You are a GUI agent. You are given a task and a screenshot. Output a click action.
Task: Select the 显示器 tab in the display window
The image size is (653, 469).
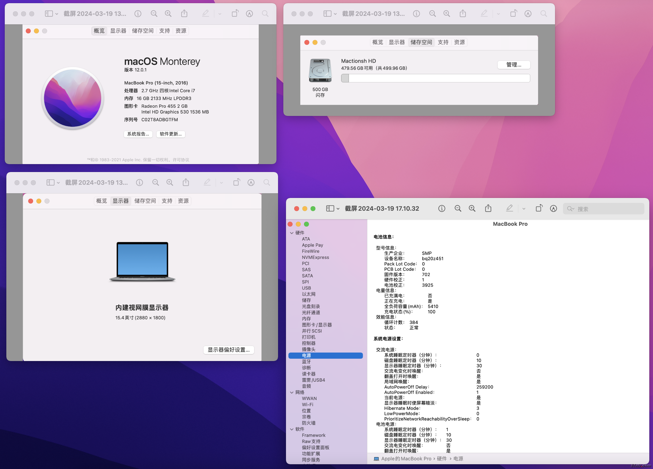point(121,201)
